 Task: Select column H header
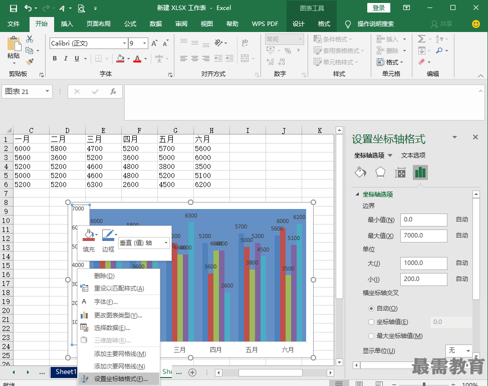[211, 130]
